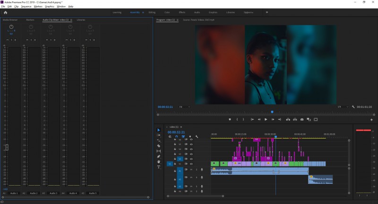Open the timeline wrench settings
Image resolution: width=378 pixels, height=204 pixels.
click(x=197, y=137)
